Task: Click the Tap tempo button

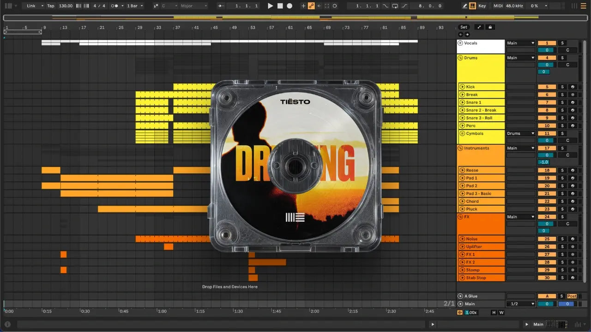Action: click(x=51, y=6)
